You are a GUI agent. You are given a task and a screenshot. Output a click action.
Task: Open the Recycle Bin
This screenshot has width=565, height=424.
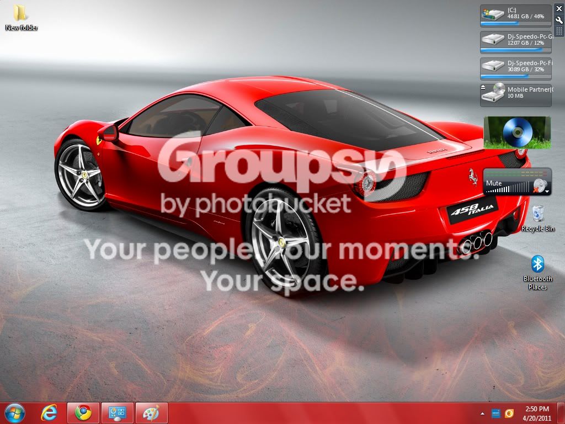click(537, 219)
